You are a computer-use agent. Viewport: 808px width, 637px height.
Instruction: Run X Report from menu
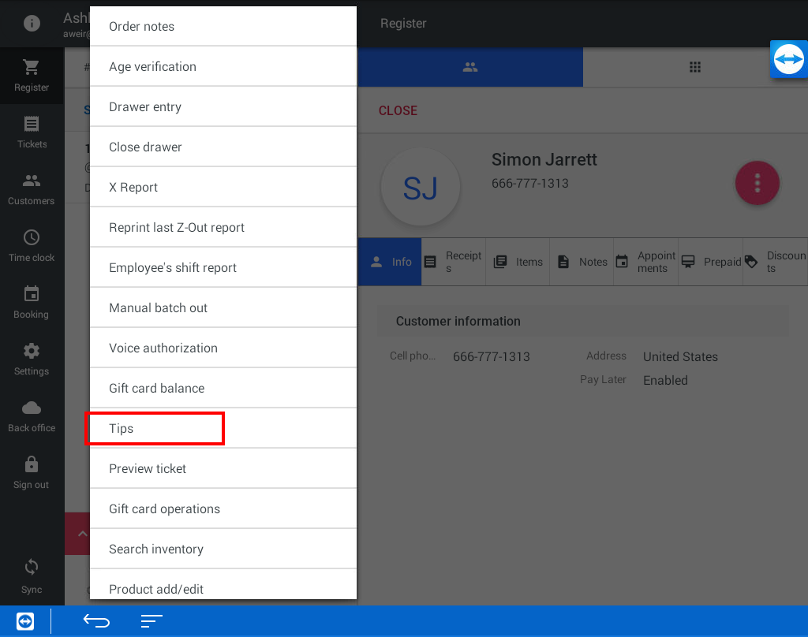tap(223, 187)
